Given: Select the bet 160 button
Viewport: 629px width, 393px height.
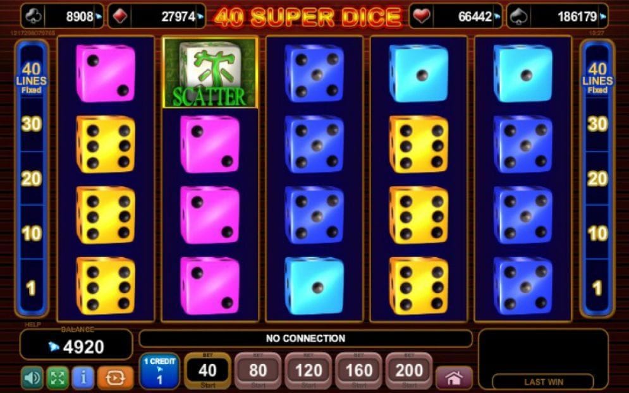Looking at the screenshot, I should click(x=359, y=371).
